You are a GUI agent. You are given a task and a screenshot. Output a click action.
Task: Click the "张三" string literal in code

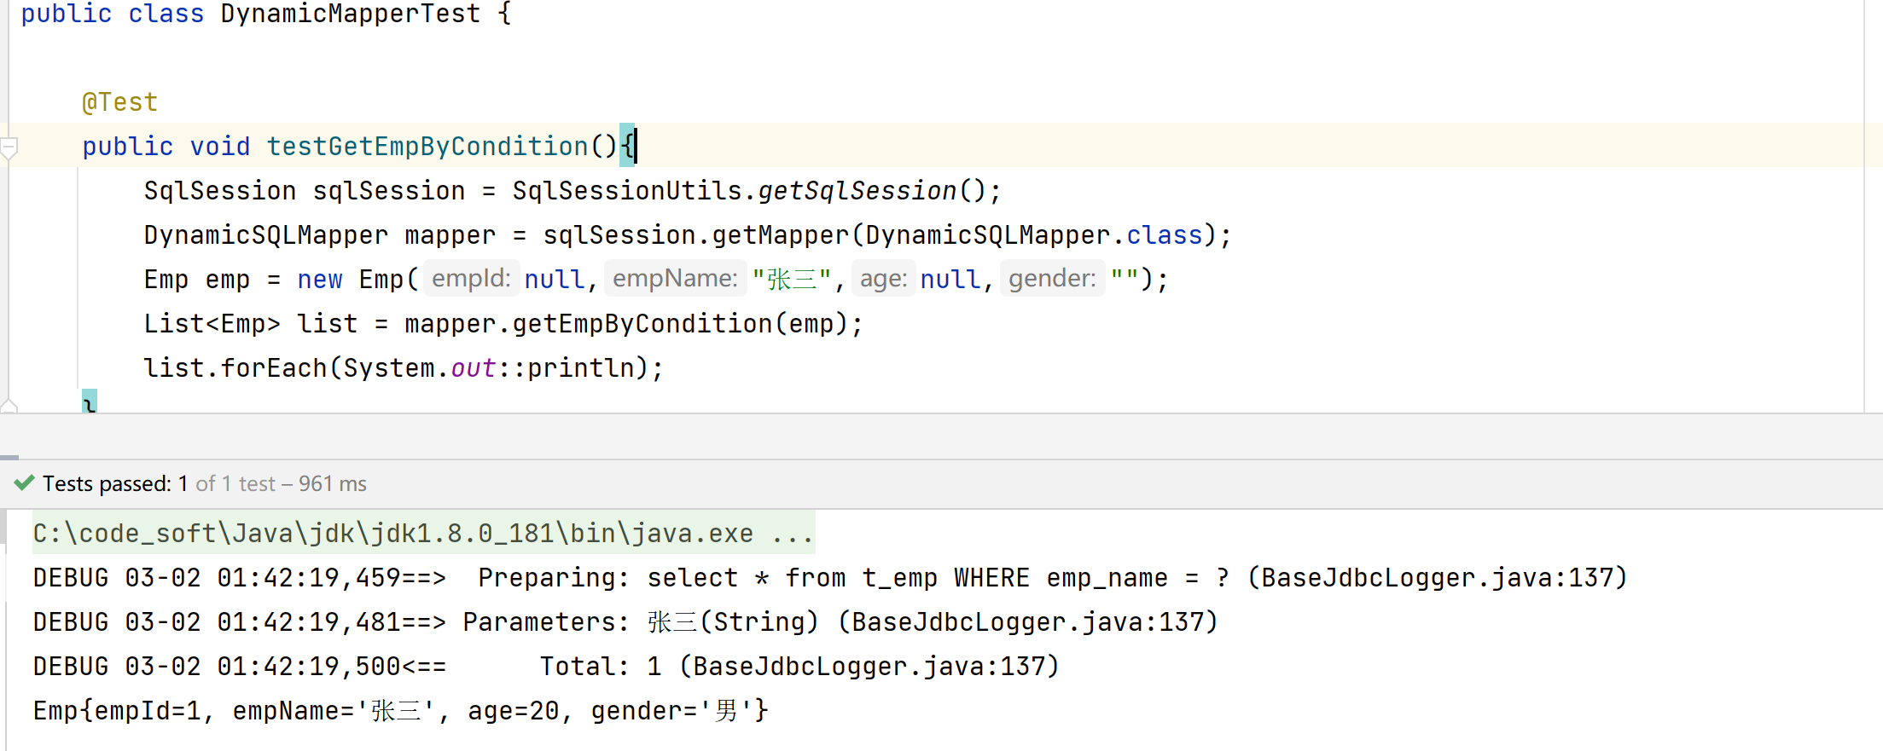792,280
